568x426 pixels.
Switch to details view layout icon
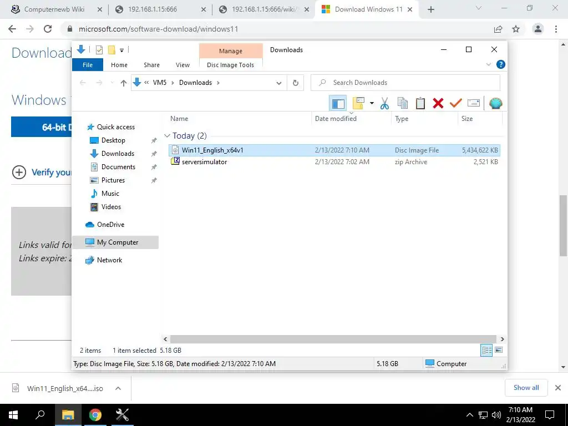(x=486, y=350)
